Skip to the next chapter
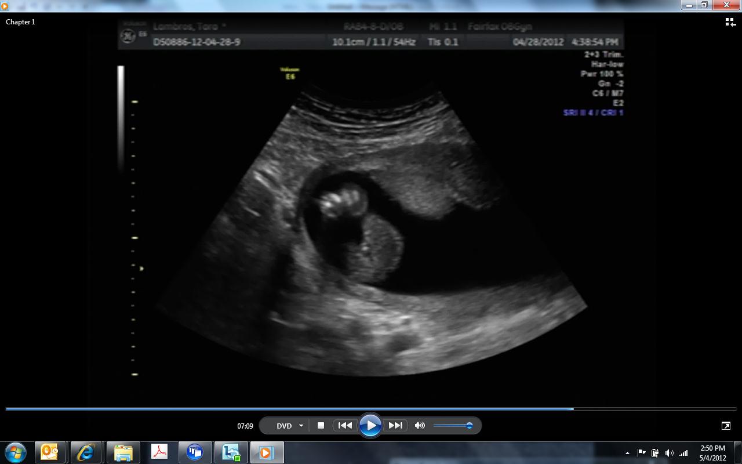This screenshot has height=464, width=742. (395, 426)
